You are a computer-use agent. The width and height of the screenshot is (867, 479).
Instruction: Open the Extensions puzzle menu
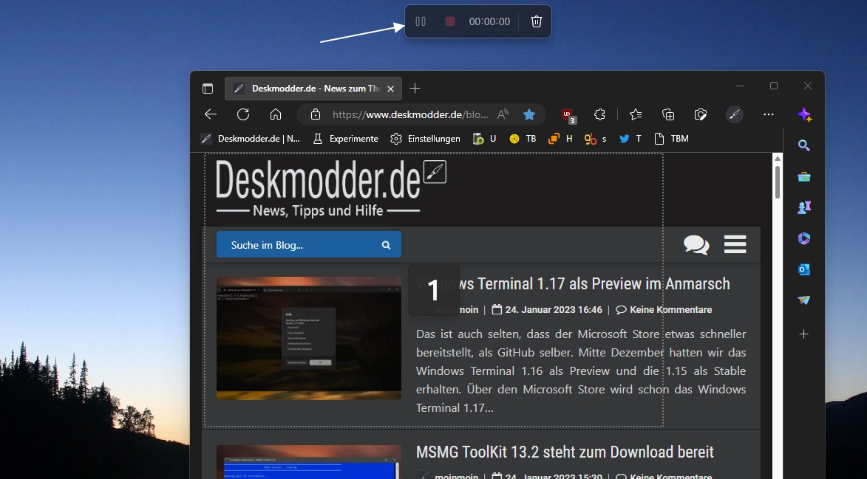(600, 114)
